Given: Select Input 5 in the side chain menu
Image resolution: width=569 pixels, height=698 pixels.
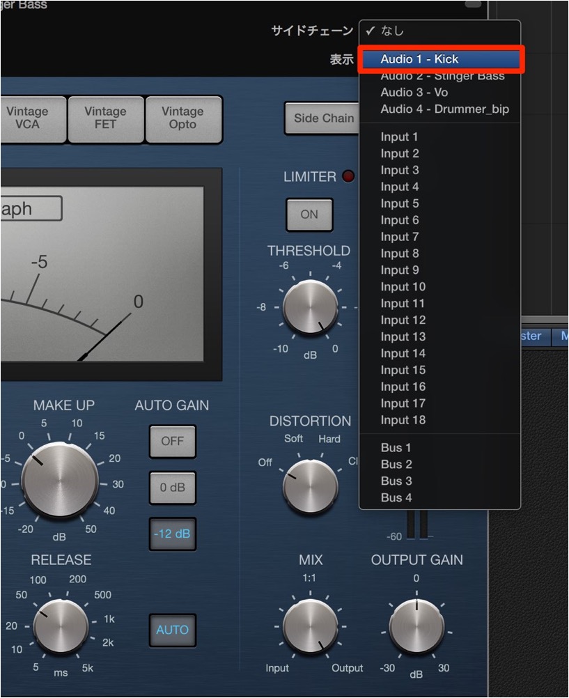Looking at the screenshot, I should click(x=440, y=204).
